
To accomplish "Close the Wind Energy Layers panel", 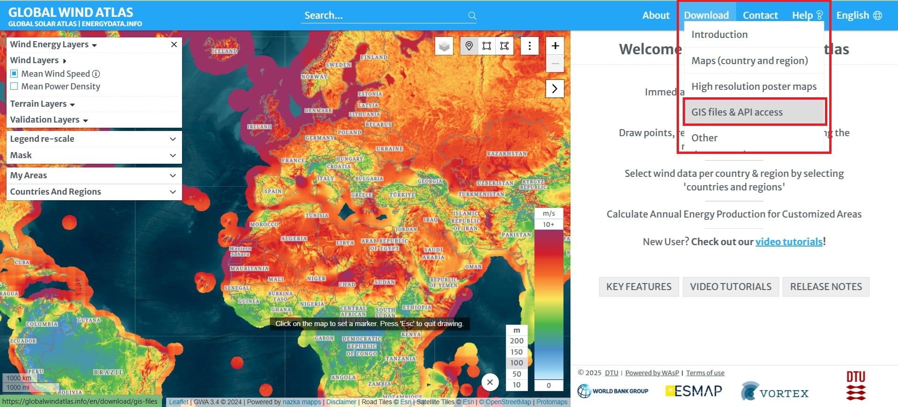I will (174, 44).
